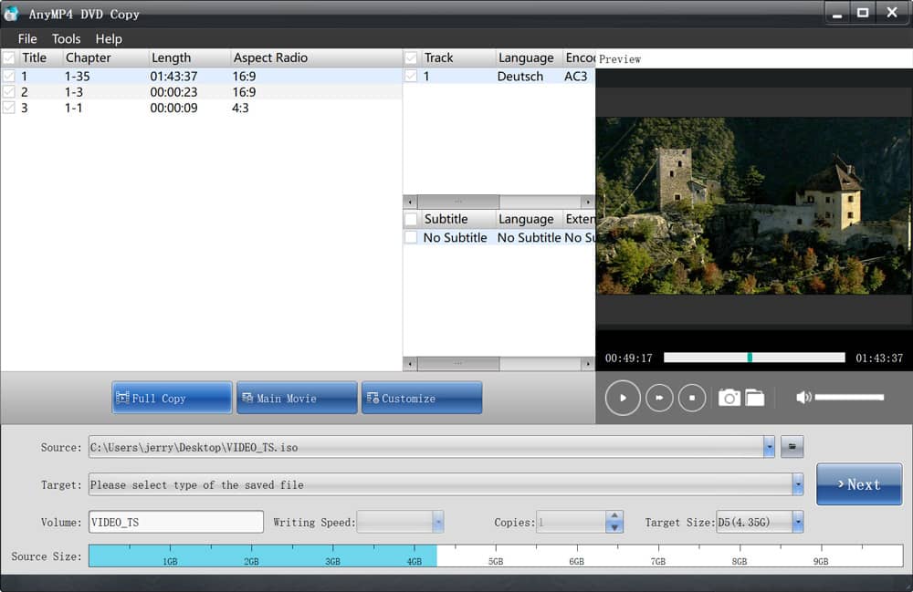Click the Next button
The image size is (913, 592).
tap(858, 484)
